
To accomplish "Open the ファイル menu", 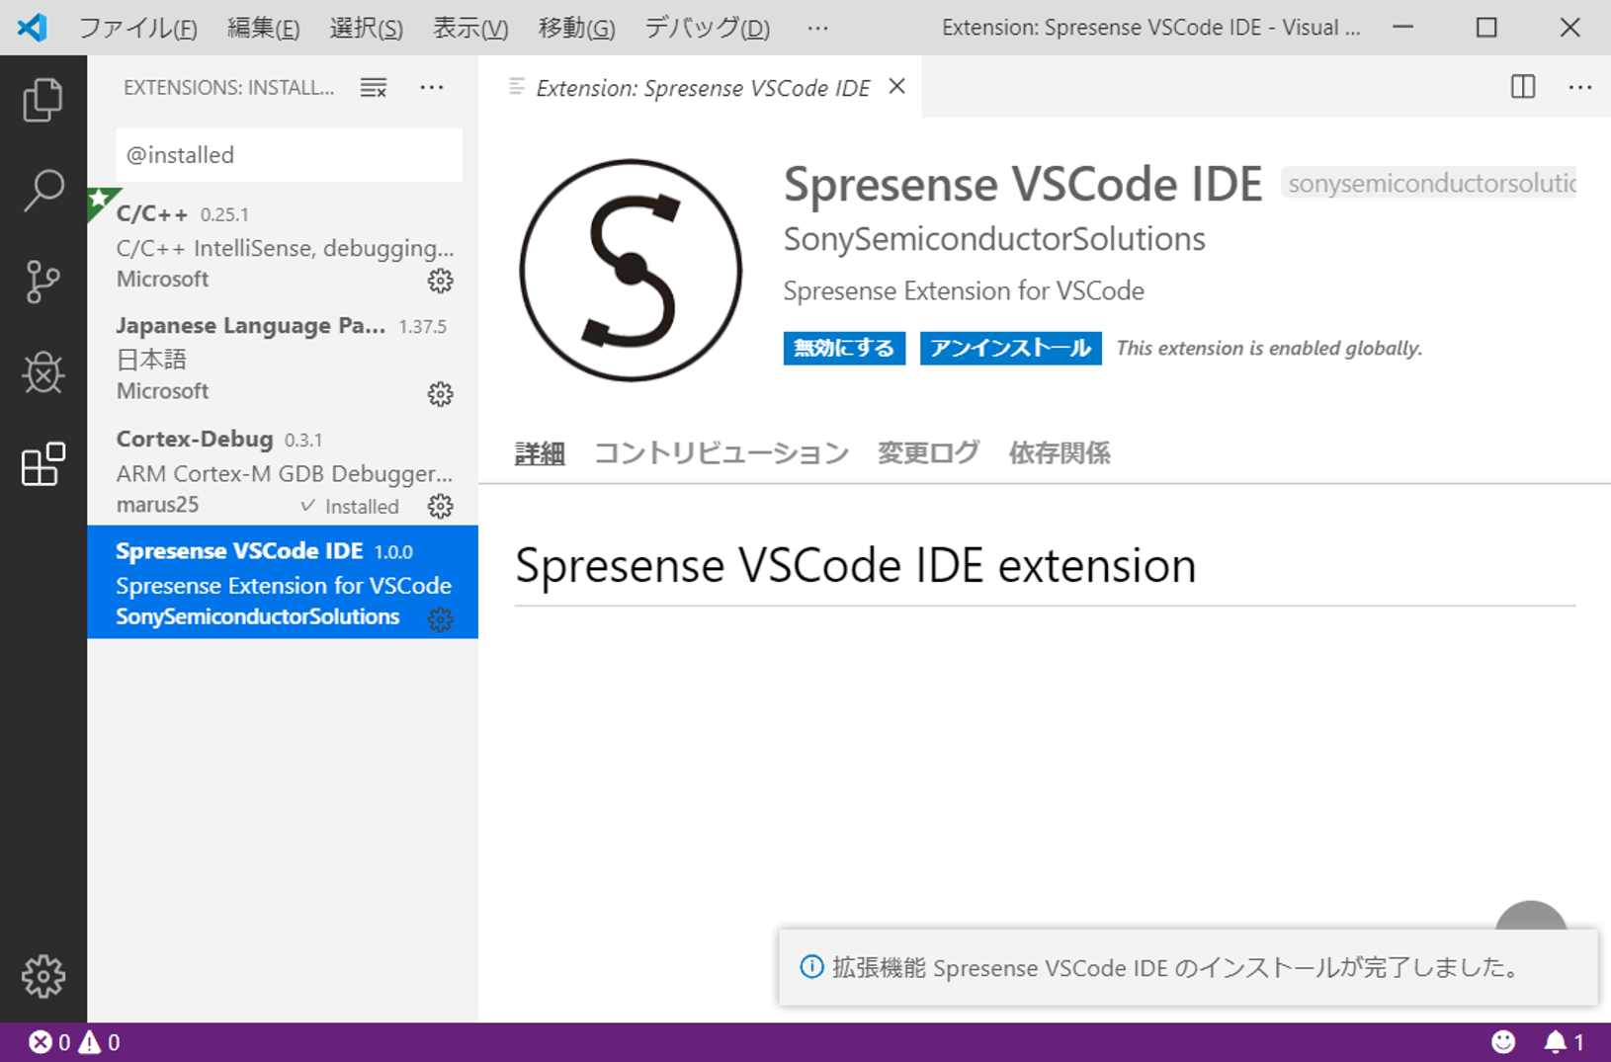I will [136, 28].
